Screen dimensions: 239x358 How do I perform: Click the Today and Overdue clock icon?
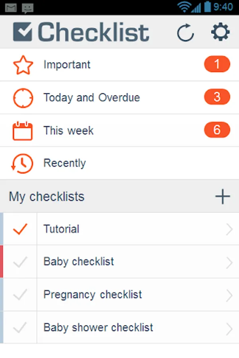pos(23,98)
